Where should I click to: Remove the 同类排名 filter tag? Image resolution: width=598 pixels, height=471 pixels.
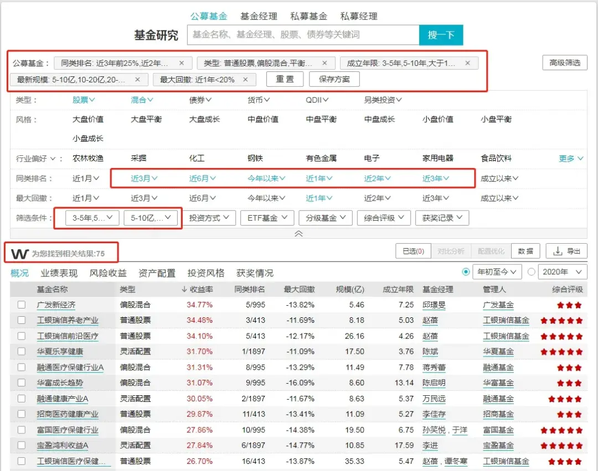pos(182,63)
